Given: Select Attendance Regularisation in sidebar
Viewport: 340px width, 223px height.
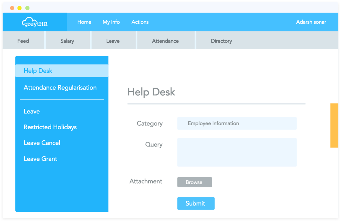Looking at the screenshot, I should tap(60, 88).
